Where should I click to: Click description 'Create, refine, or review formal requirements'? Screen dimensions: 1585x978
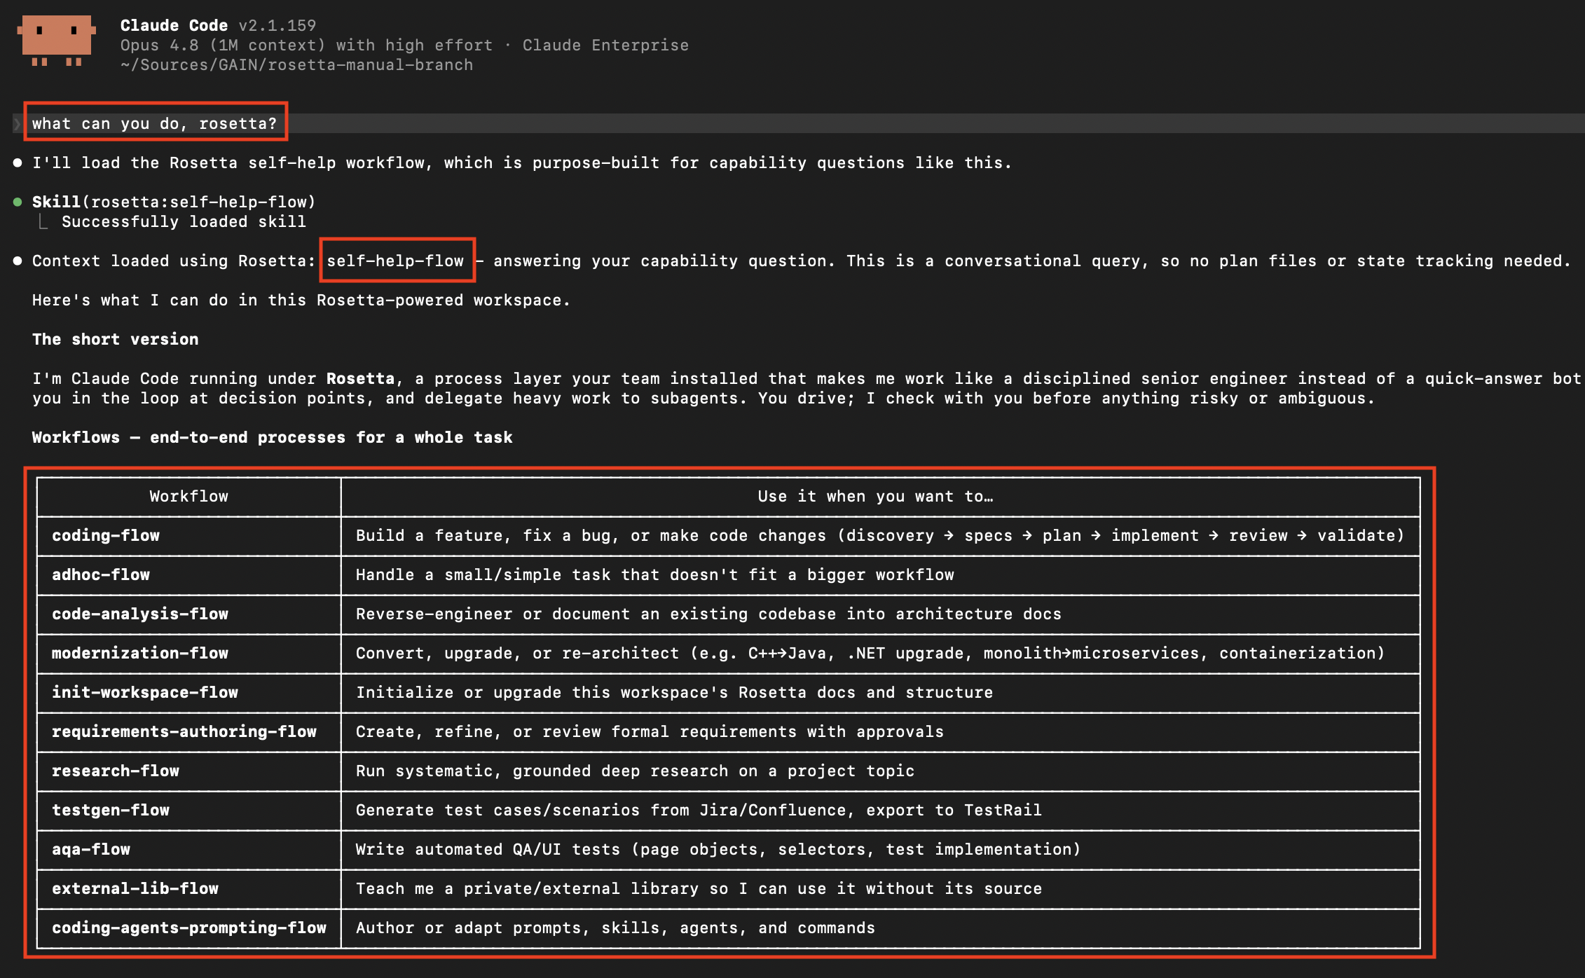point(650,732)
